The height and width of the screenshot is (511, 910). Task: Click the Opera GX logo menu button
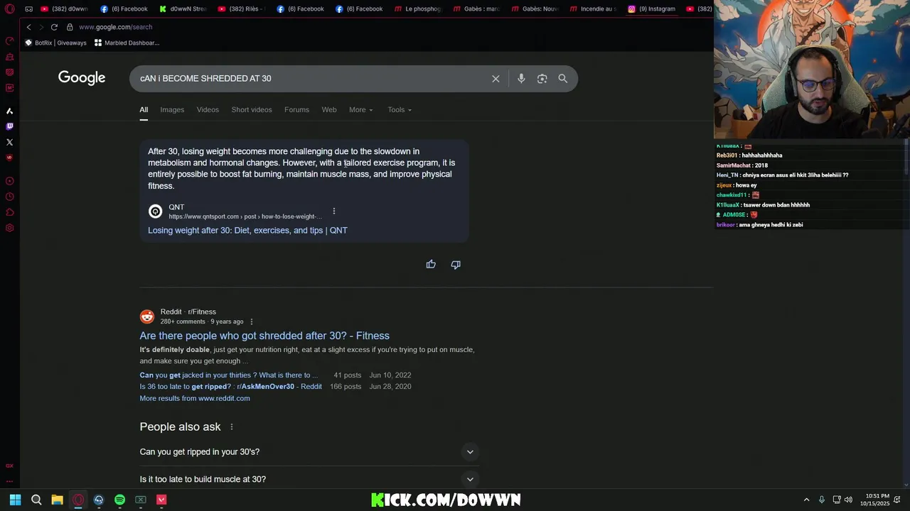(x=9, y=9)
